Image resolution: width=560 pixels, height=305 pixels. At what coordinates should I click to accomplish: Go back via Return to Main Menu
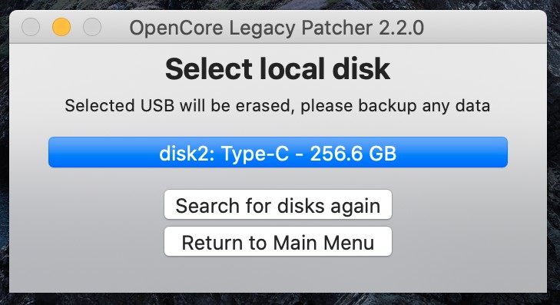278,241
